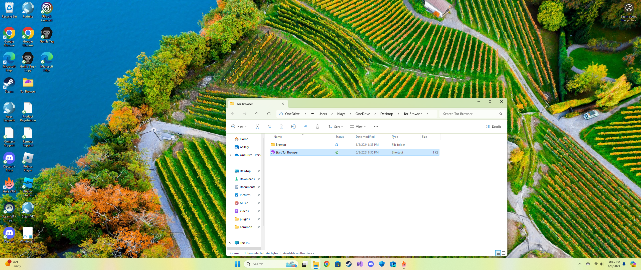Select Downloads in the navigation pane
641x270 pixels.
(247, 179)
